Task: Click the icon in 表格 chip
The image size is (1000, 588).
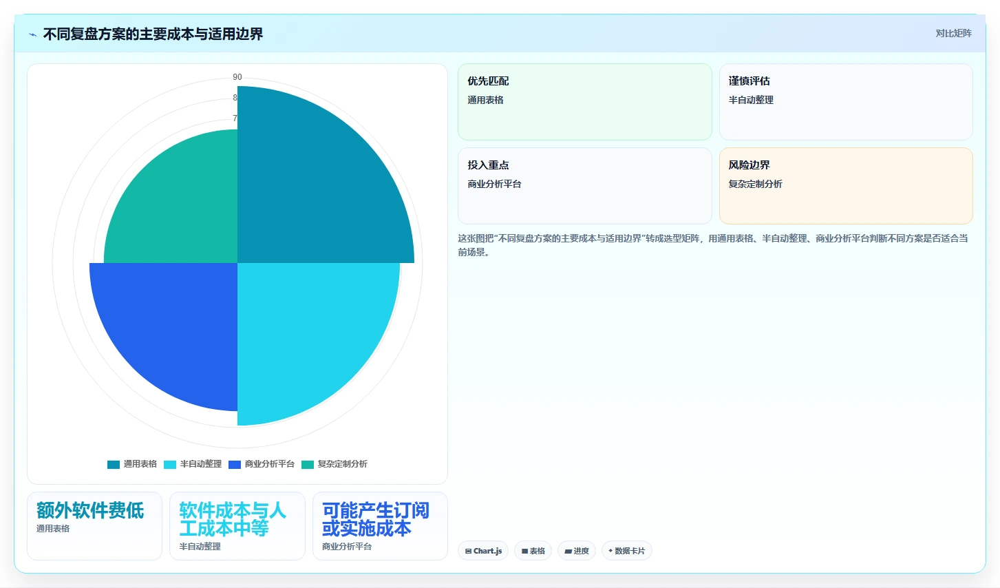Action: point(524,552)
